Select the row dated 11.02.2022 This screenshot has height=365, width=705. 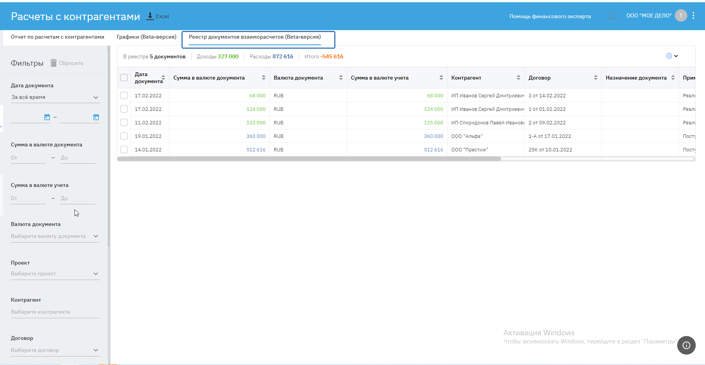coord(124,122)
